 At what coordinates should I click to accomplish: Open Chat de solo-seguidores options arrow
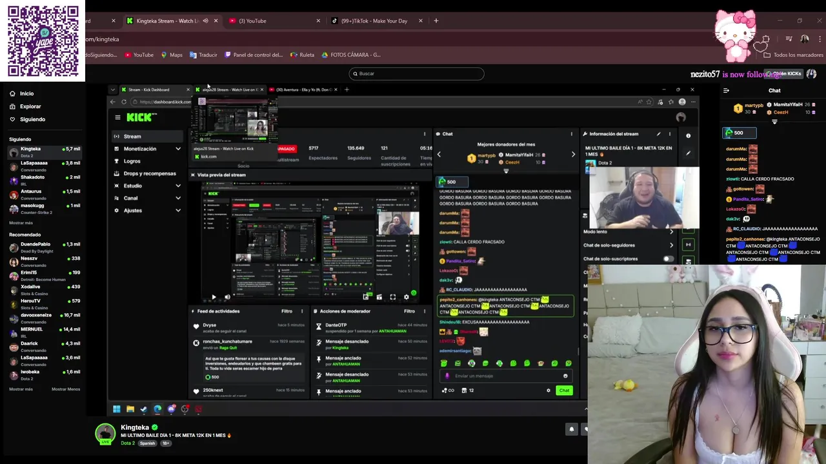[671, 245]
